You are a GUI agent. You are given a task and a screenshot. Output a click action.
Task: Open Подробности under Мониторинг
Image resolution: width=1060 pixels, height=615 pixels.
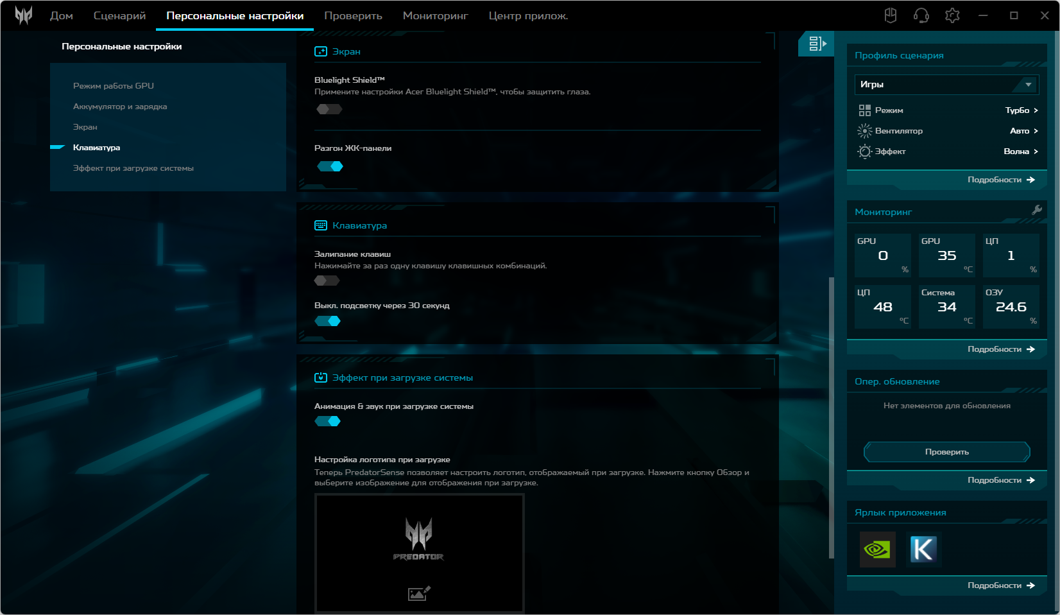click(x=1001, y=349)
